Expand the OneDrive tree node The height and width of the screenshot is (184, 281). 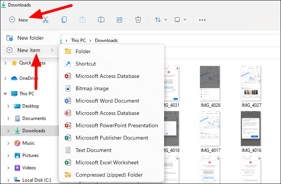5,78
